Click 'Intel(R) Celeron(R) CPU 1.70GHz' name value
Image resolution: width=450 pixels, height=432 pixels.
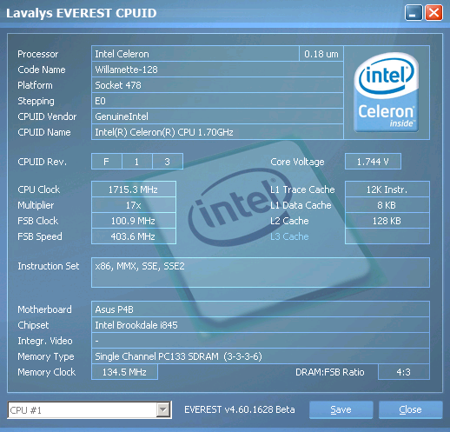click(x=217, y=132)
